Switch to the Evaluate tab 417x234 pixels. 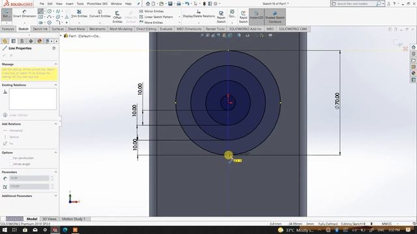166,29
